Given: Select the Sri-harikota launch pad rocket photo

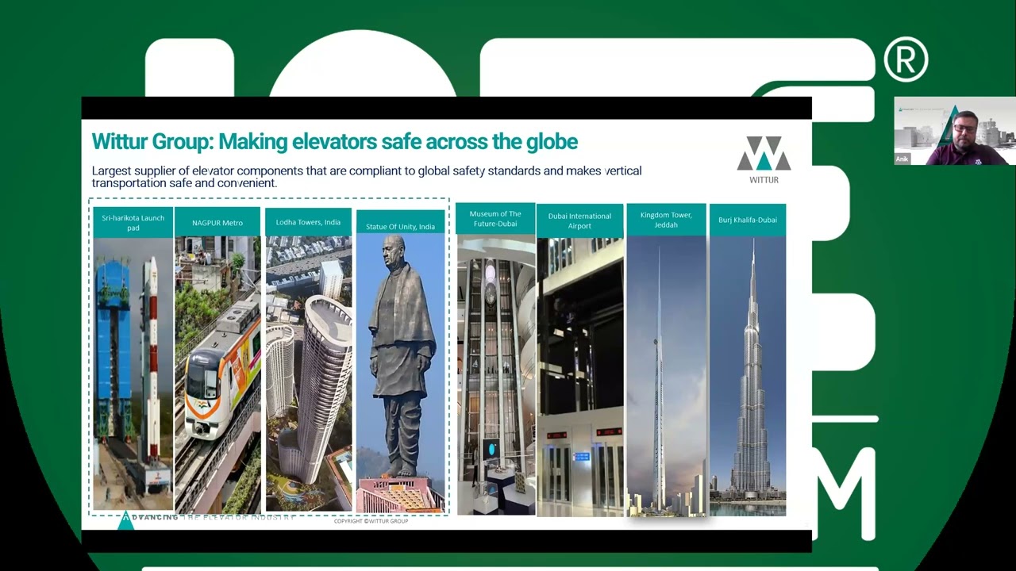Looking at the screenshot, I should 133,374.
